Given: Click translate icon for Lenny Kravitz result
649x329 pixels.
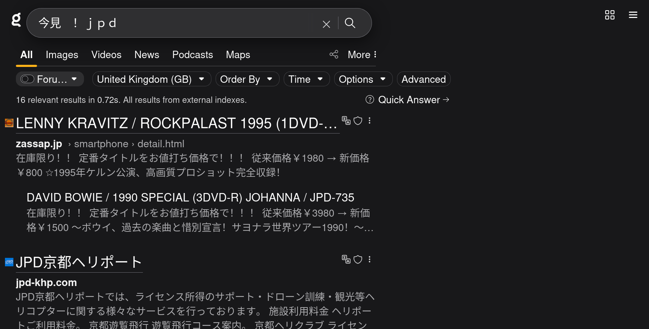Looking at the screenshot, I should [346, 120].
